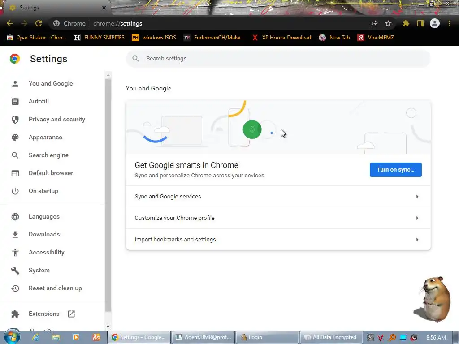
Task: Open Appearance settings
Action: (45, 137)
